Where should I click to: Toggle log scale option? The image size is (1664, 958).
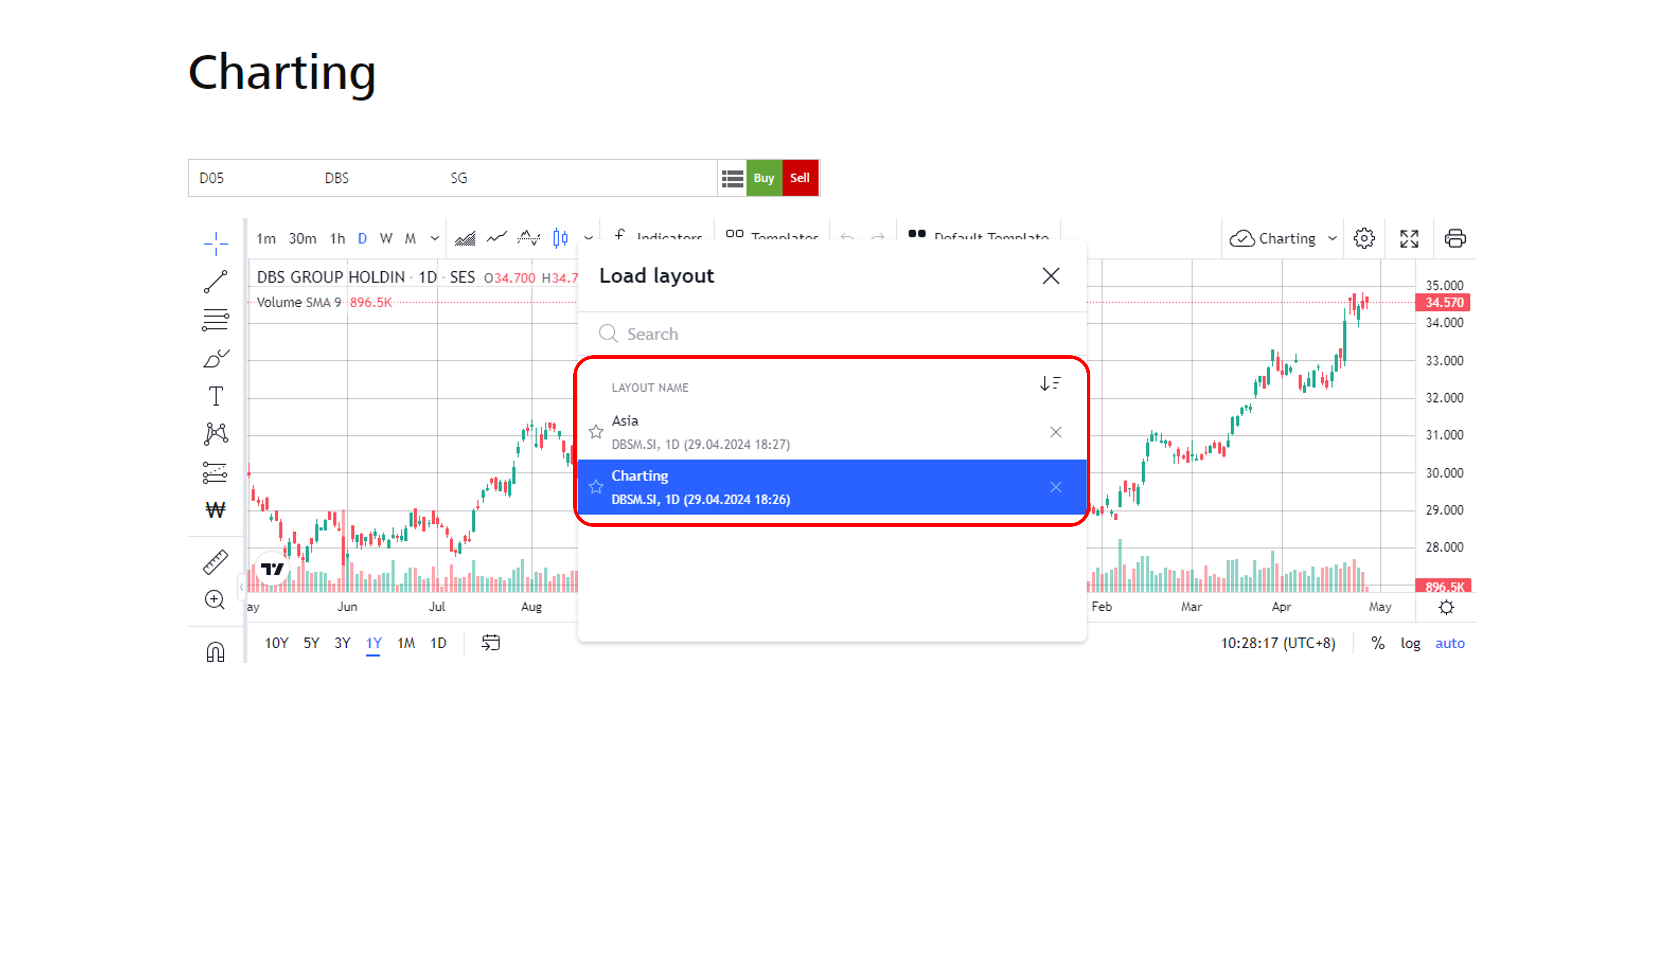tap(1410, 643)
